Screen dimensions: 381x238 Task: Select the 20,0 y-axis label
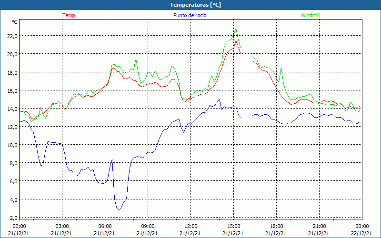point(11,54)
